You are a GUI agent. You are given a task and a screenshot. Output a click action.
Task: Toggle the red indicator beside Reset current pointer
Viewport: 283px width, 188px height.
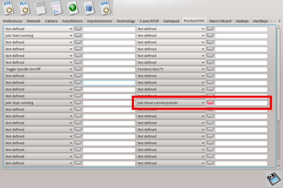210,103
